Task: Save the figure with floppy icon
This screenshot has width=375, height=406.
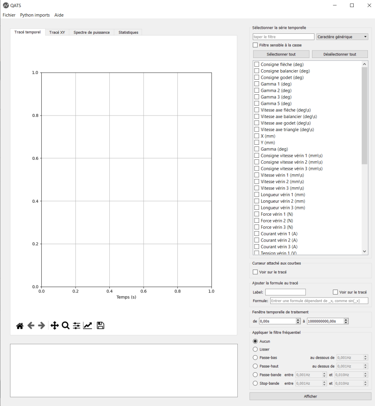Action: (x=101, y=325)
